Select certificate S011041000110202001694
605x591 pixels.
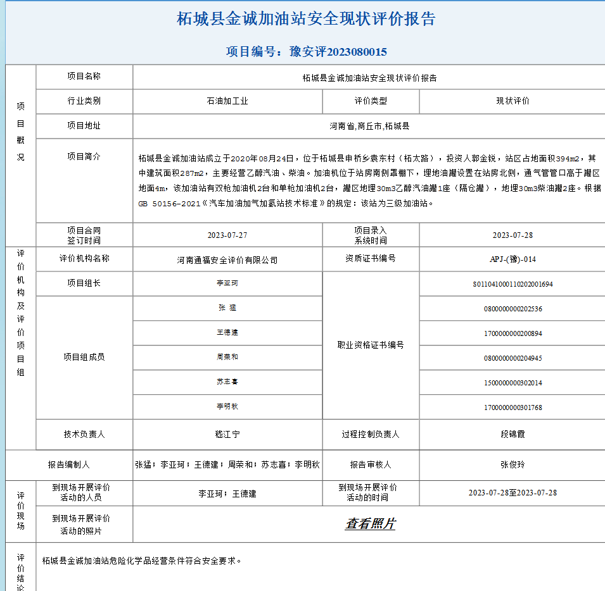[x=513, y=284]
